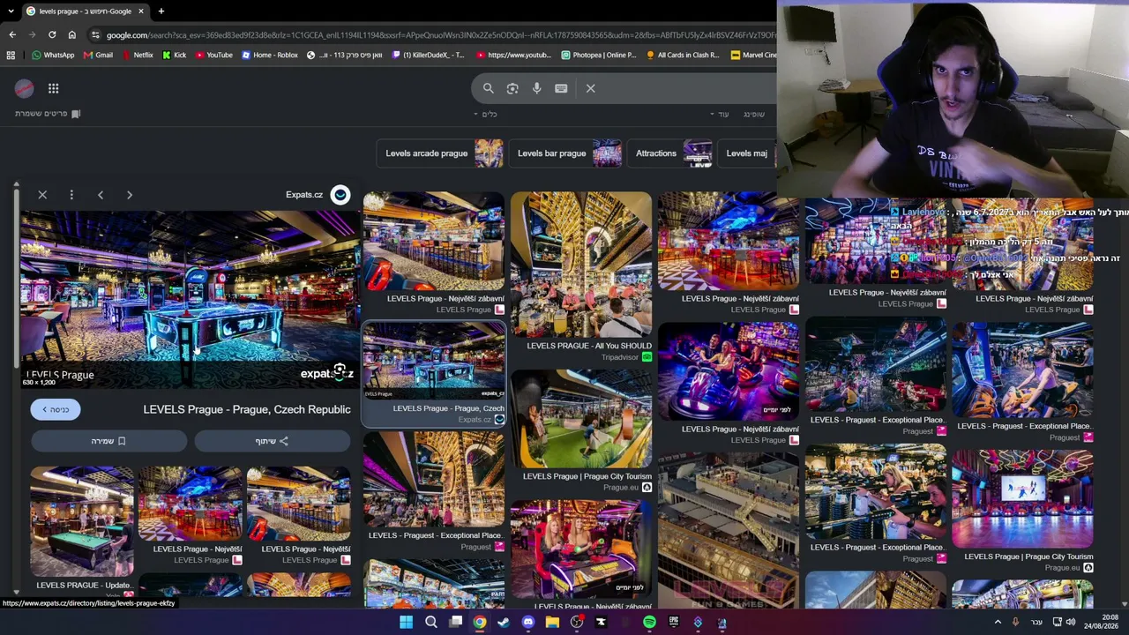This screenshot has width=1129, height=635.
Task: Click the שיתוף share button
Action: 273,441
